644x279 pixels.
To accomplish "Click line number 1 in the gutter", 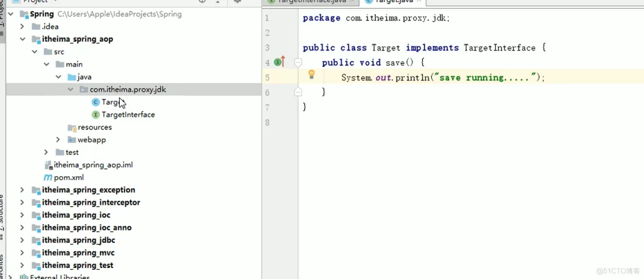I will [x=268, y=18].
